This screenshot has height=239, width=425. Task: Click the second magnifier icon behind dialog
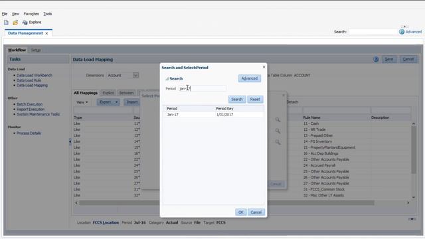[x=278, y=131]
